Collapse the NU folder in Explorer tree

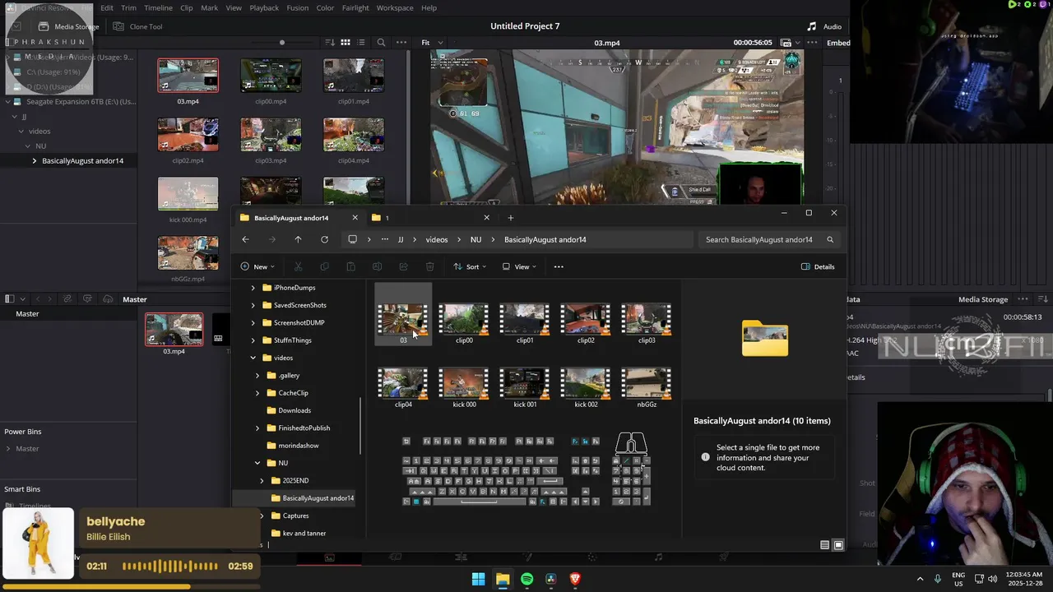257,463
